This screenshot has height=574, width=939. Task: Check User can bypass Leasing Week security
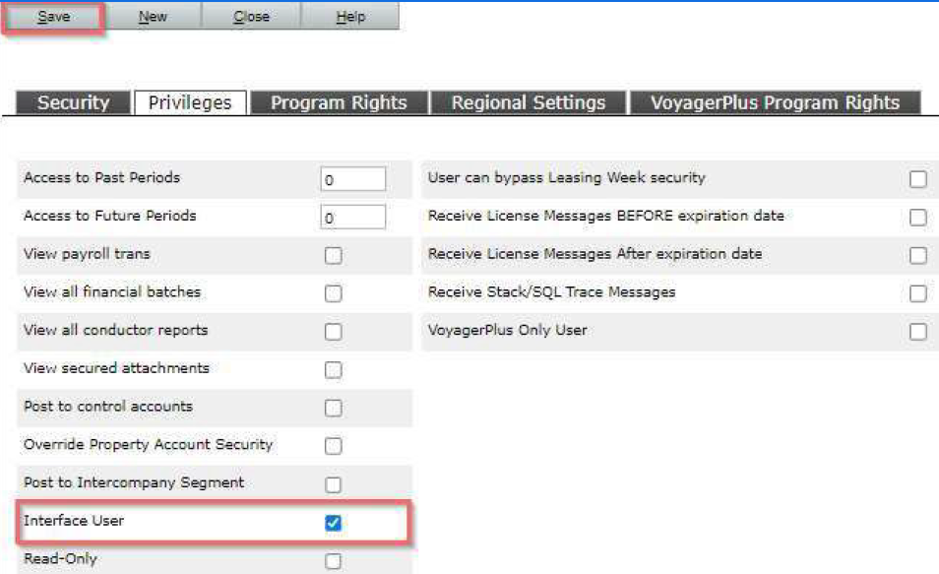918,179
